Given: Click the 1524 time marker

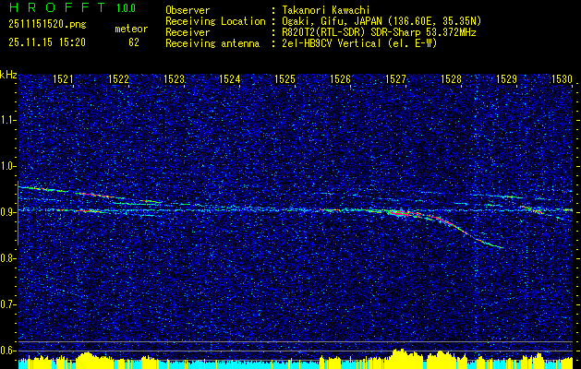Looking at the screenshot, I should point(229,78).
